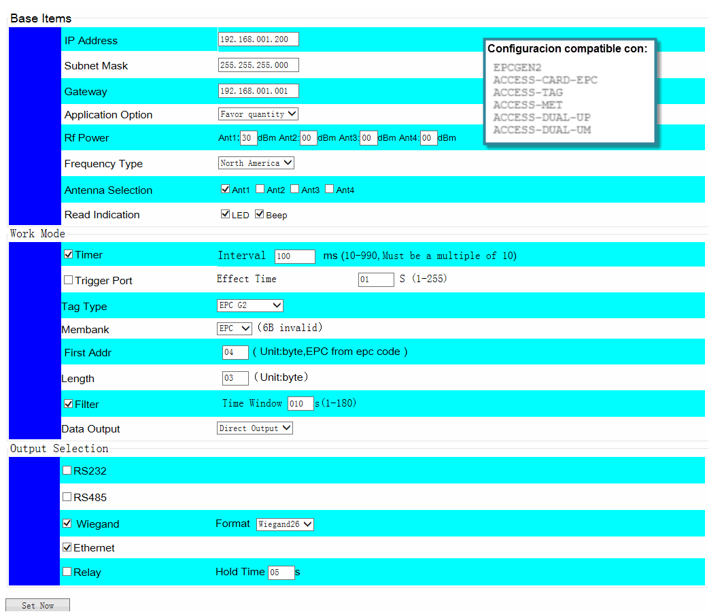Uncheck the LED read indication

[226, 214]
